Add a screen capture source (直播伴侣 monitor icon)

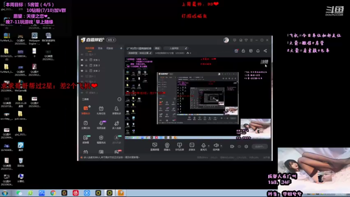[155, 147]
